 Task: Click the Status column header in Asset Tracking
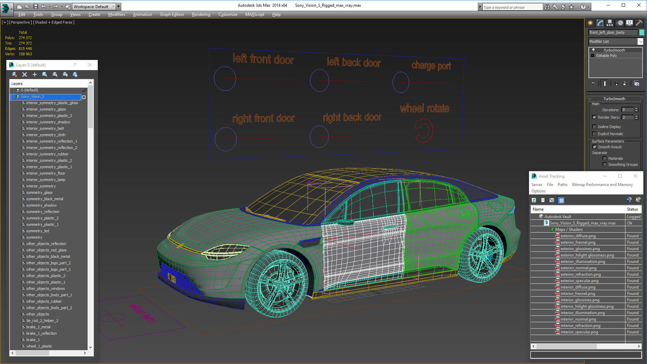[633, 209]
